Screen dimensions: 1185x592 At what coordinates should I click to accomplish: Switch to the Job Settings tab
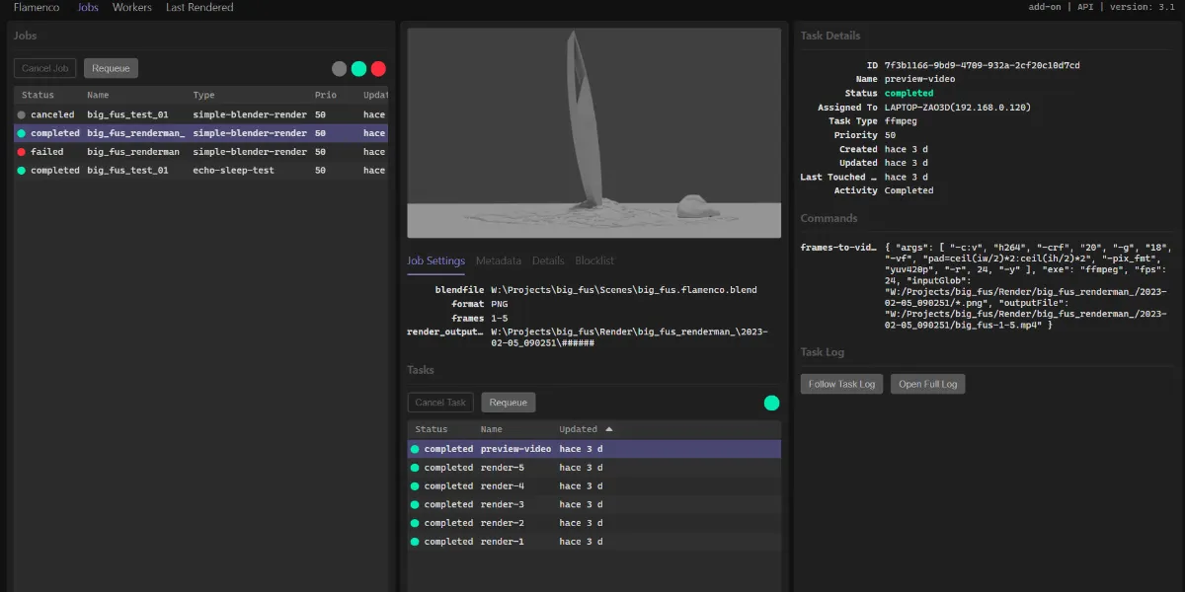coord(436,260)
